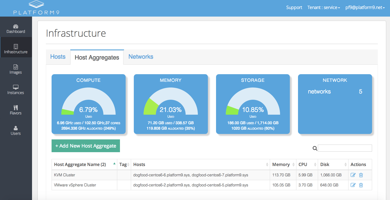Expand the Tenant: service dropdown

324,8
